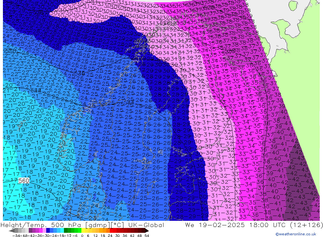Image resolution: width=323 pixels, height=237 pixels.
Task: Select the bright green legend swatch near -6
Action: click(79, 231)
